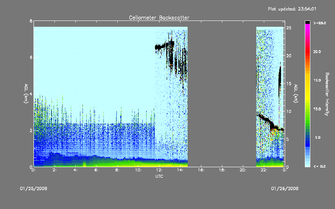Viewport: 335px width, 209px height.
Task: Click the UTC tick label 2:
Action: pyautogui.click(x=54, y=170)
